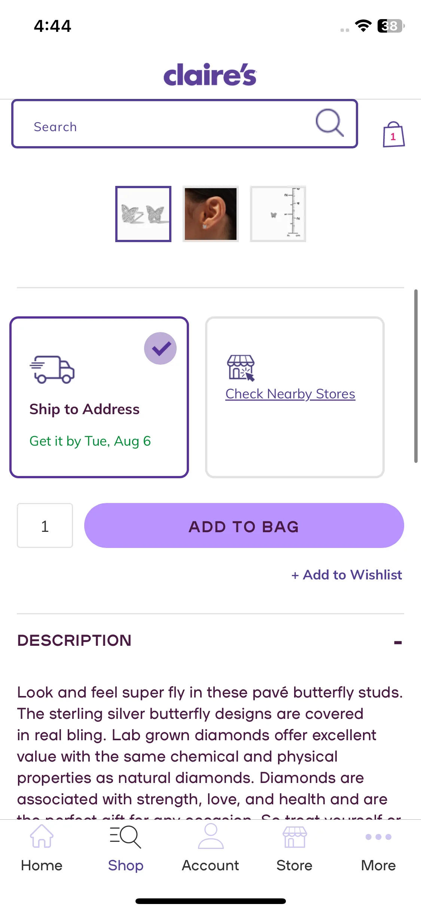Image resolution: width=421 pixels, height=913 pixels.
Task: Open the More dots menu
Action: click(x=378, y=837)
